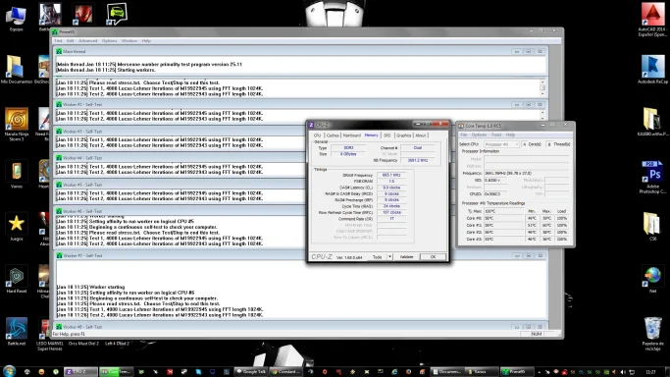The height and width of the screenshot is (377, 670).
Task: Open the Juegos star icon
Action: 17,227
